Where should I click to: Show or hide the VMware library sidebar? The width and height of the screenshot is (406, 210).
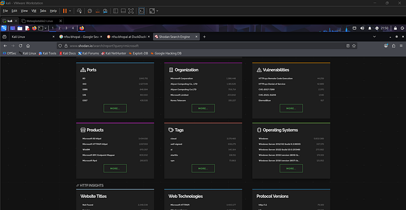pos(116,11)
